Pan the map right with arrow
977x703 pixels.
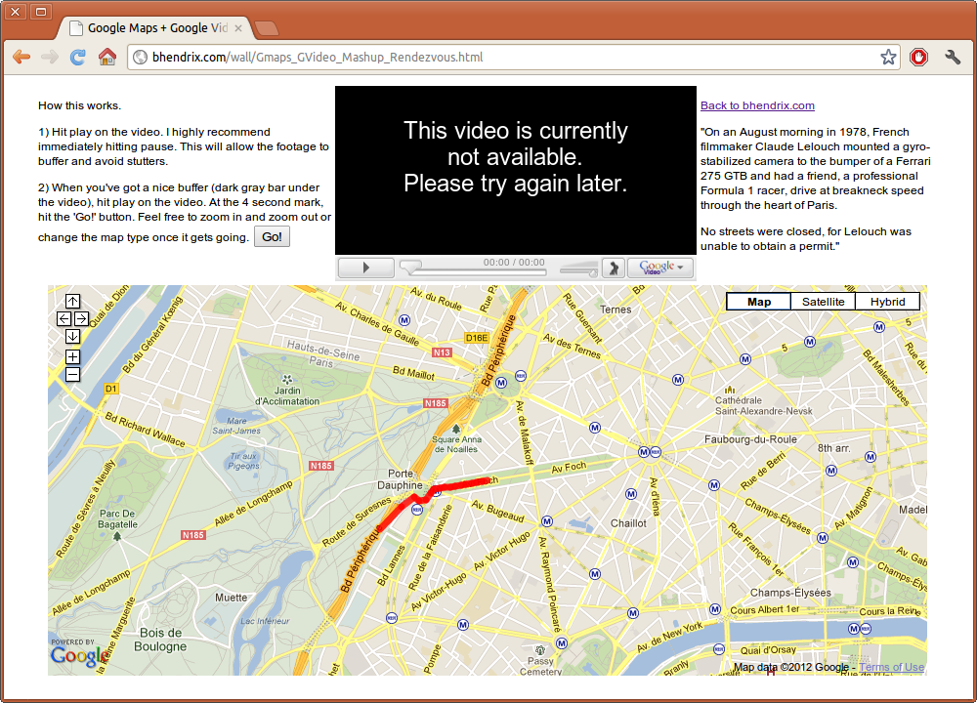(81, 318)
